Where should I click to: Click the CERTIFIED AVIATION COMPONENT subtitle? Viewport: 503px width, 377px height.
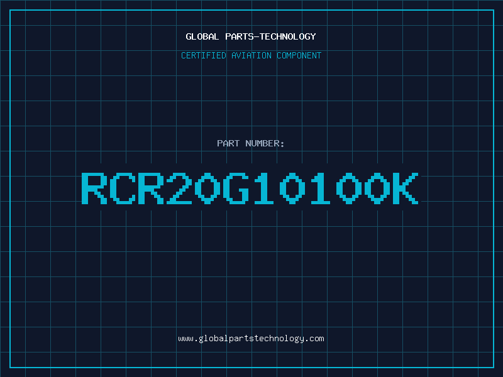click(251, 55)
